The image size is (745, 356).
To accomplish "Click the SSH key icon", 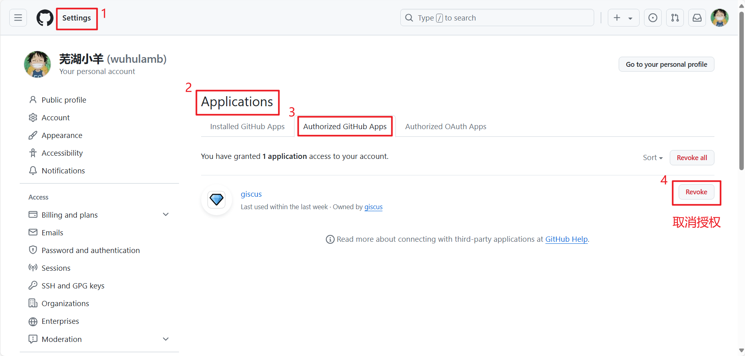I will [x=33, y=286].
